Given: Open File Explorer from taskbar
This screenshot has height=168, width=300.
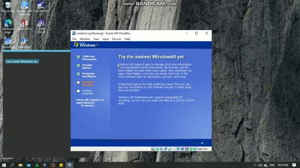Looking at the screenshot, I should (x=20, y=165).
